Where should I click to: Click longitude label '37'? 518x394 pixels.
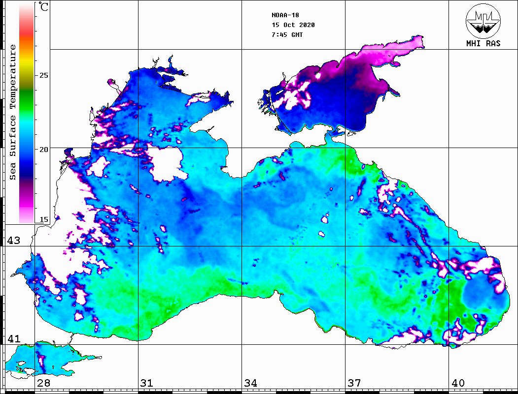click(354, 383)
